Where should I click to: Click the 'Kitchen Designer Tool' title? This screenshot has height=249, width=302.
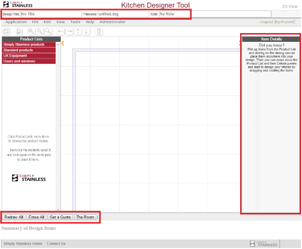click(x=155, y=5)
